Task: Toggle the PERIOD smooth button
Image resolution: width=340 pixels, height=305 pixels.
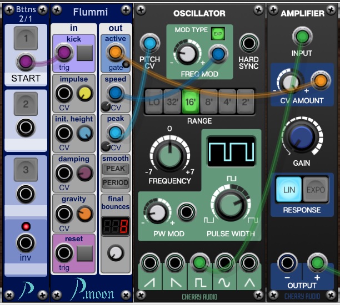Action: (x=115, y=182)
